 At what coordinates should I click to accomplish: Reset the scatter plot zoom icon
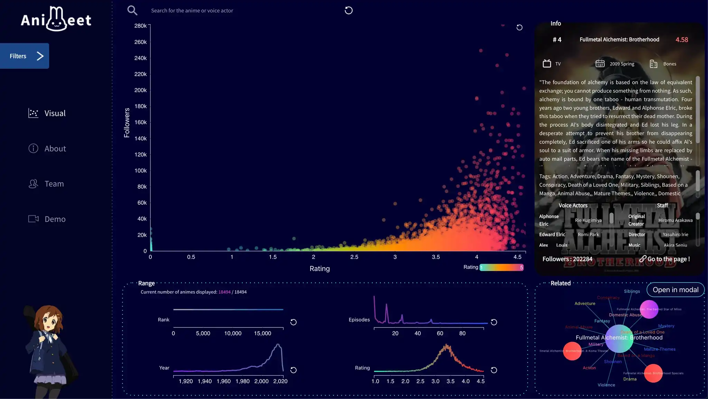519,27
